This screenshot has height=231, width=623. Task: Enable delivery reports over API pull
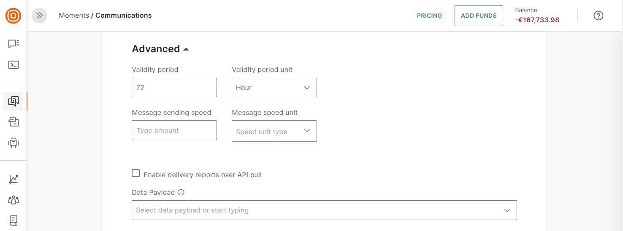pyautogui.click(x=136, y=173)
